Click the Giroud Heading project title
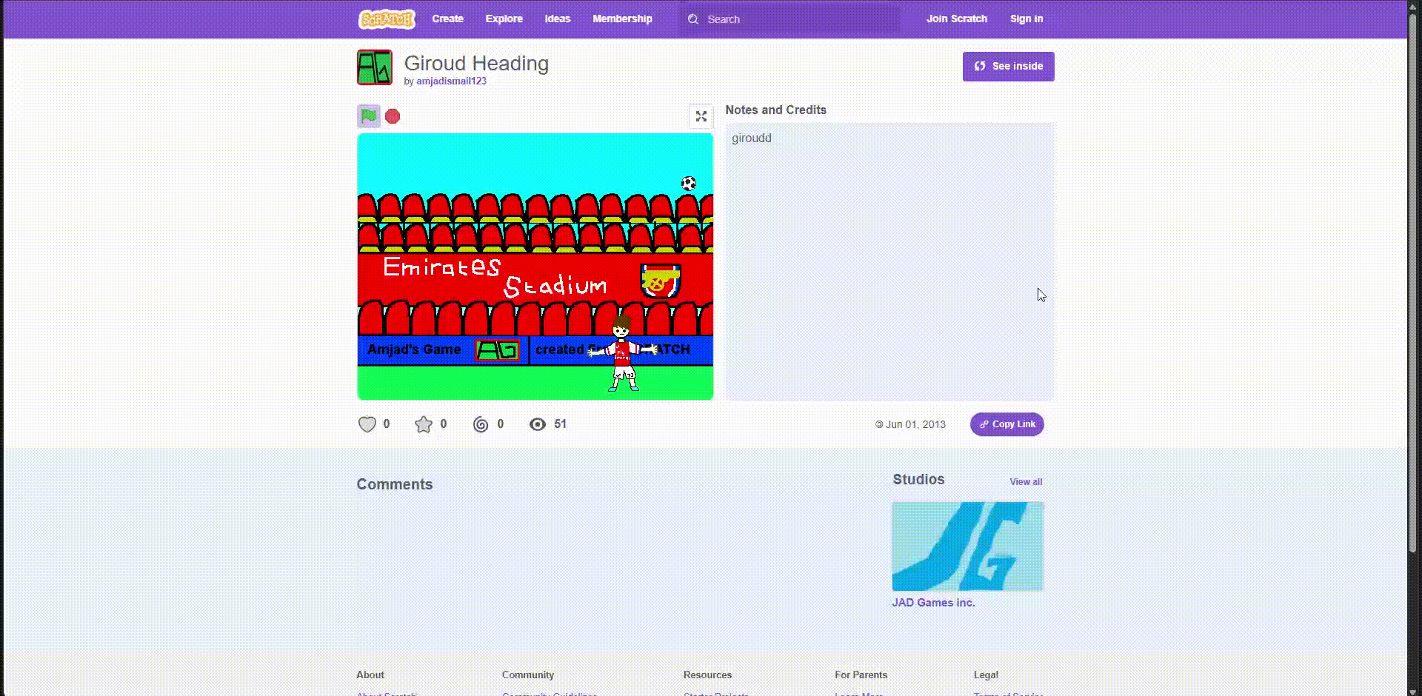Viewport: 1422px width, 696px height. (x=476, y=64)
